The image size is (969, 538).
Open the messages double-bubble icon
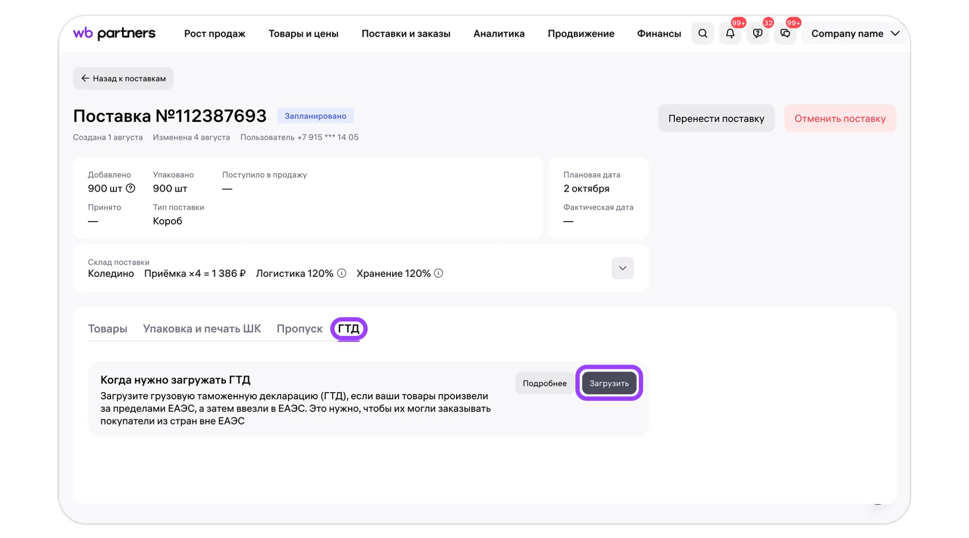(785, 33)
